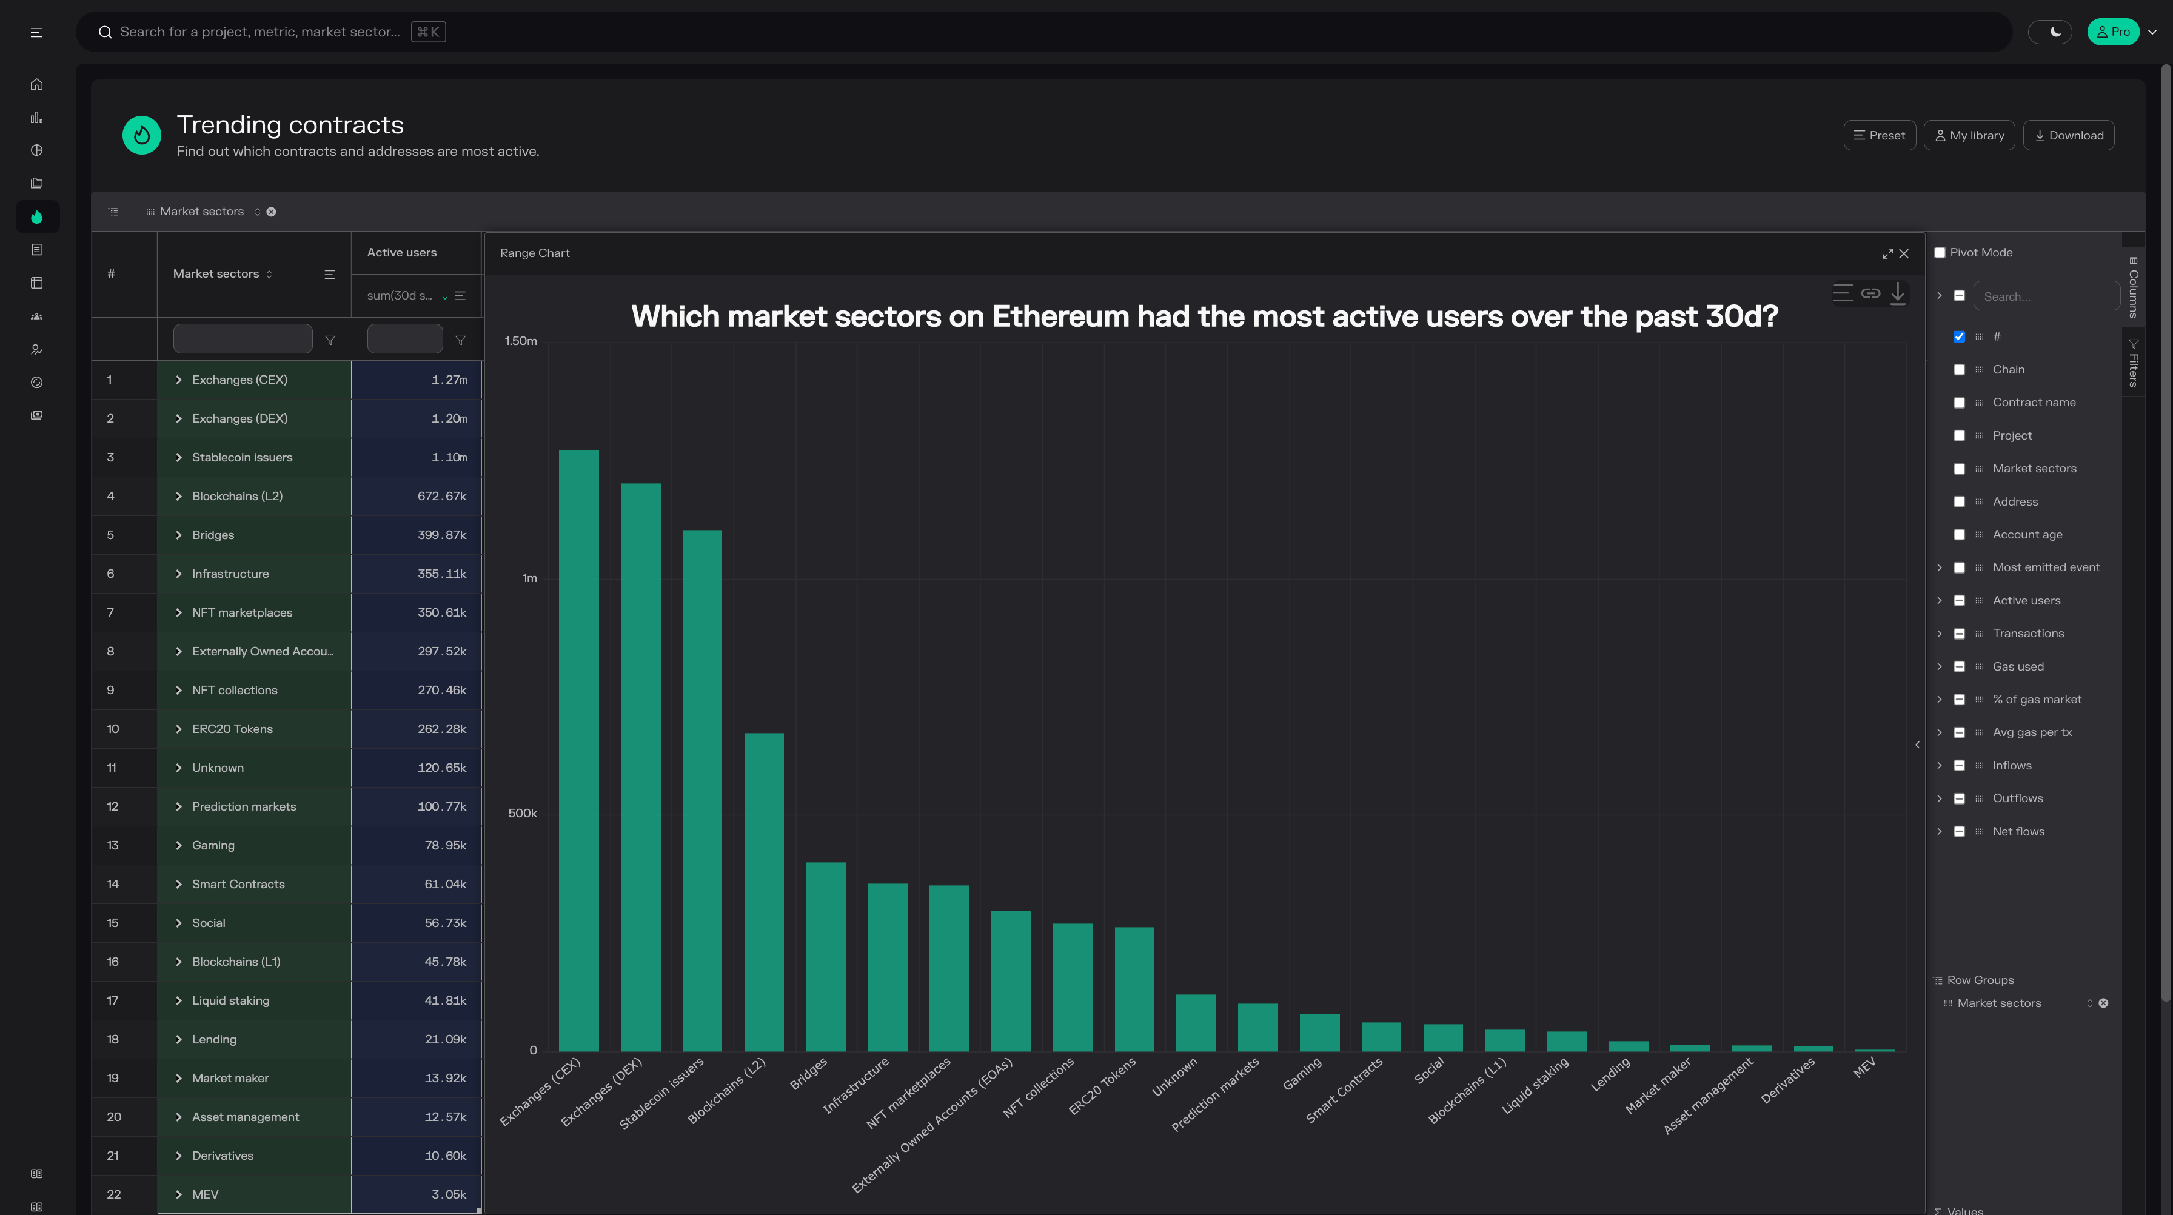Click the chart link/unlink icon
Image resolution: width=2173 pixels, height=1215 pixels.
pyautogui.click(x=1871, y=293)
